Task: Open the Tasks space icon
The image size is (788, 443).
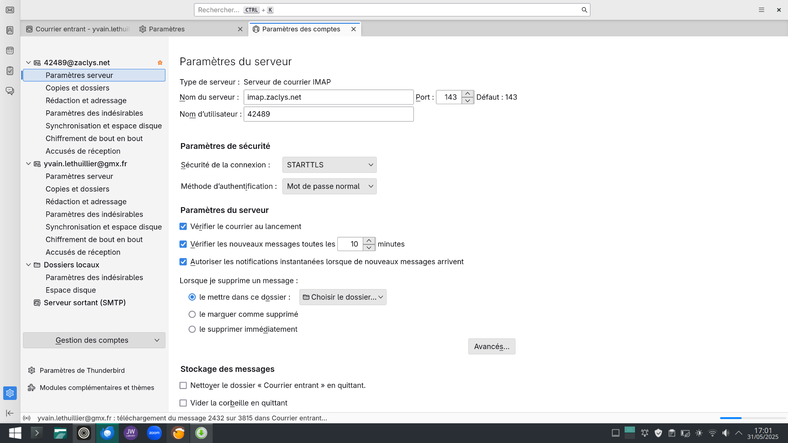Action: pos(10,71)
